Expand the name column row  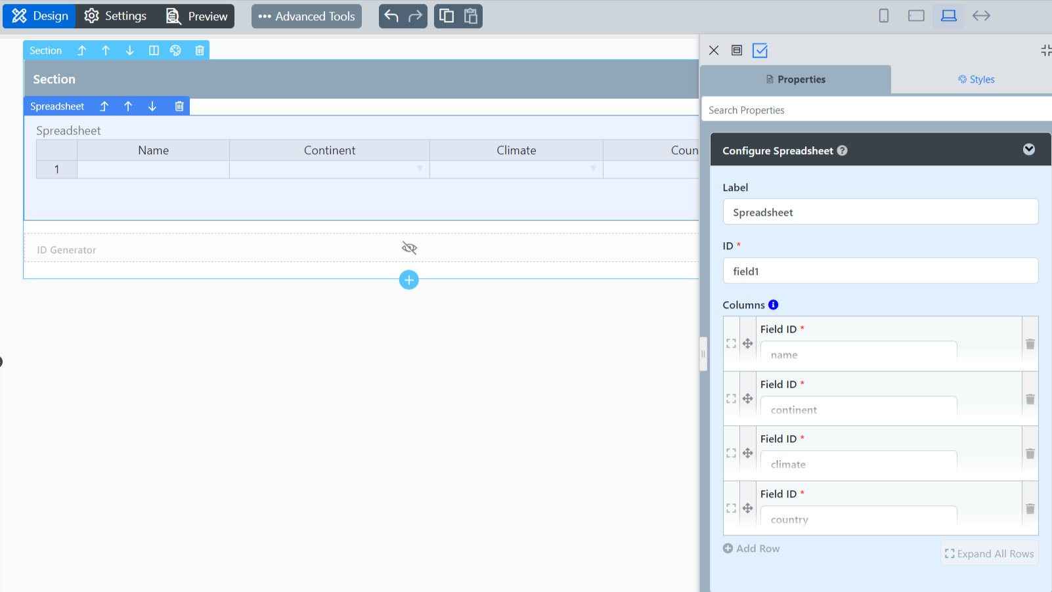(x=731, y=344)
